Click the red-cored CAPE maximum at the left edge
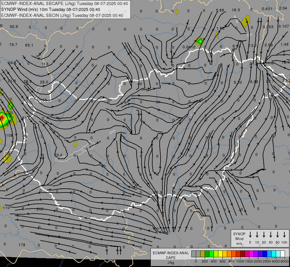290x267 pixels. pyautogui.click(x=2, y=117)
